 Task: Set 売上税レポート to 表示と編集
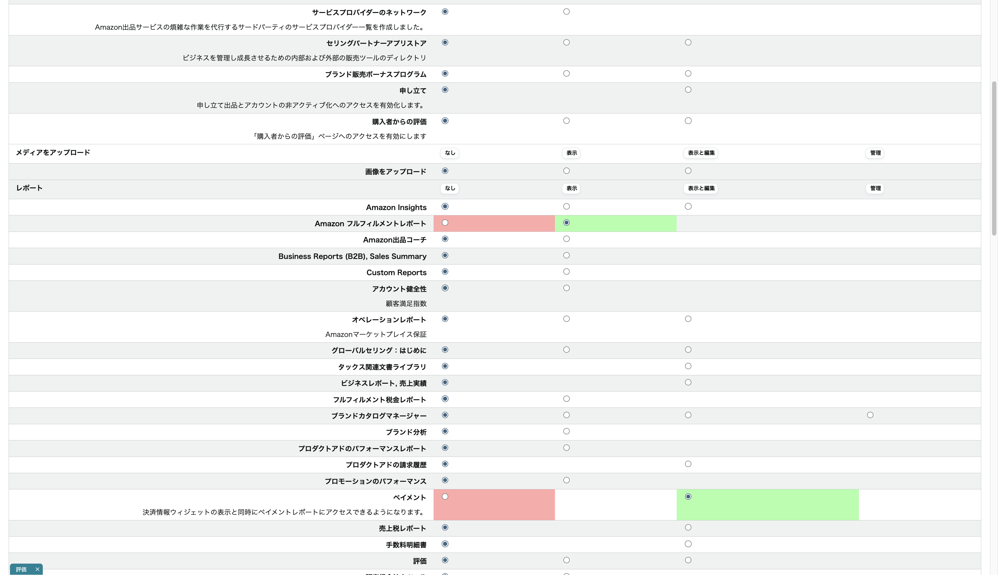pos(688,528)
